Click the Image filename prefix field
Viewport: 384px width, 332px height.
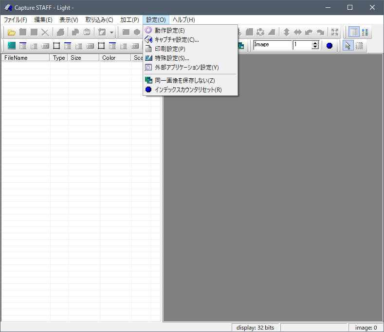273,45
